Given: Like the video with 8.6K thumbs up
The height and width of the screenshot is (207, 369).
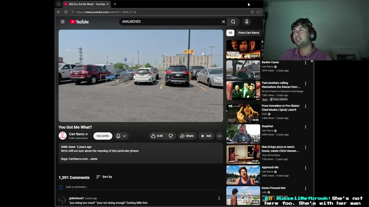Looking at the screenshot, I should [x=157, y=136].
